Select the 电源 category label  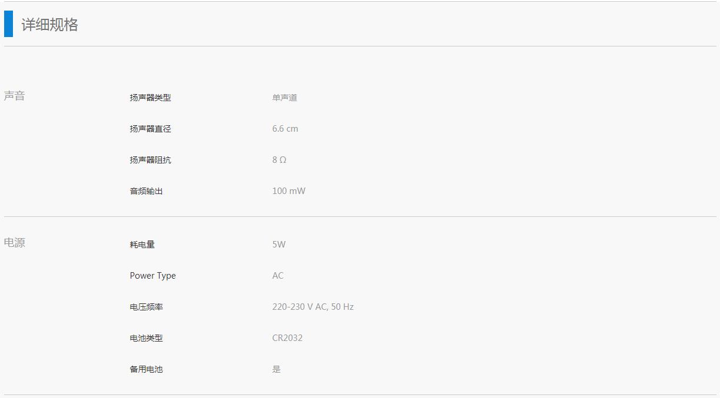click(x=15, y=242)
